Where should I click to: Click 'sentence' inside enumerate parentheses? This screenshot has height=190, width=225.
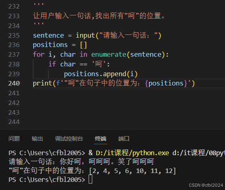click(146, 55)
